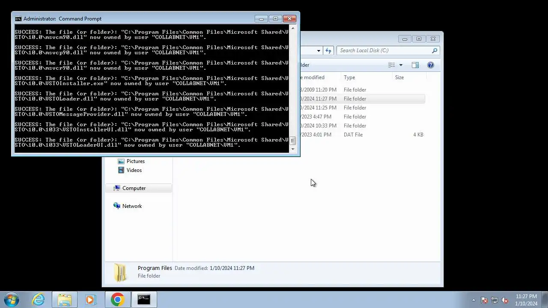548x308 pixels.
Task: Click the Pictures library icon
Action: coord(121,161)
